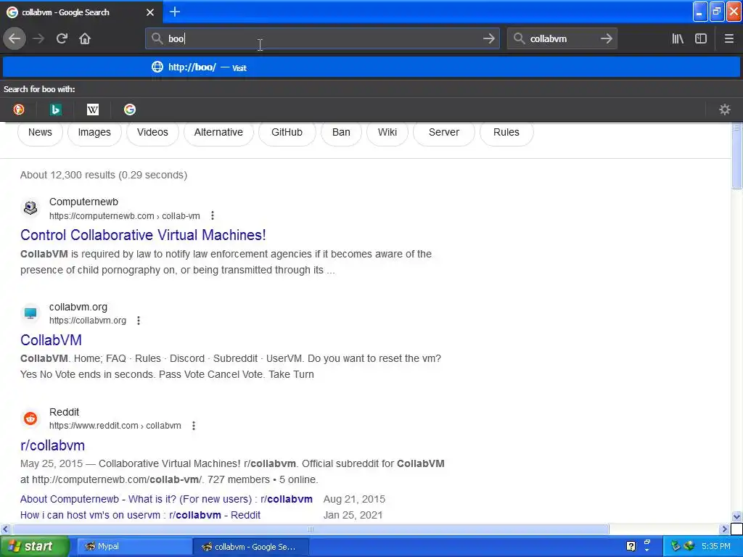Open the Windows start menu
The height and width of the screenshot is (557, 743).
(35, 547)
